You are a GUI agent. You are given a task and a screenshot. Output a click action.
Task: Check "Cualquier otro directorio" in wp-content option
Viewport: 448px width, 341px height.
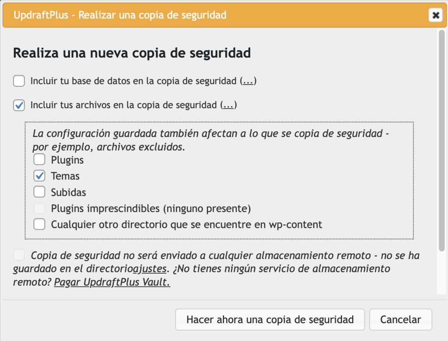pos(39,224)
